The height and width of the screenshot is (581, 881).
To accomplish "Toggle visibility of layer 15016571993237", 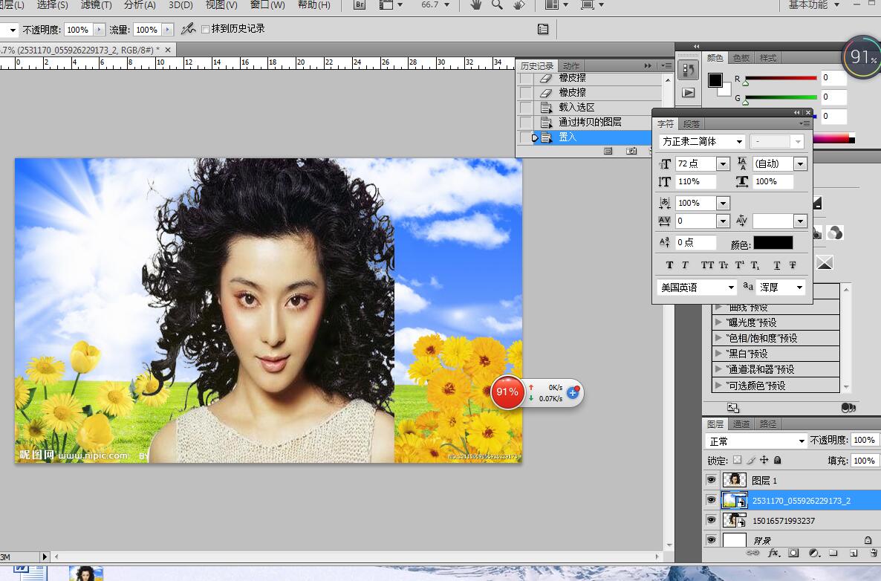I will [x=712, y=521].
